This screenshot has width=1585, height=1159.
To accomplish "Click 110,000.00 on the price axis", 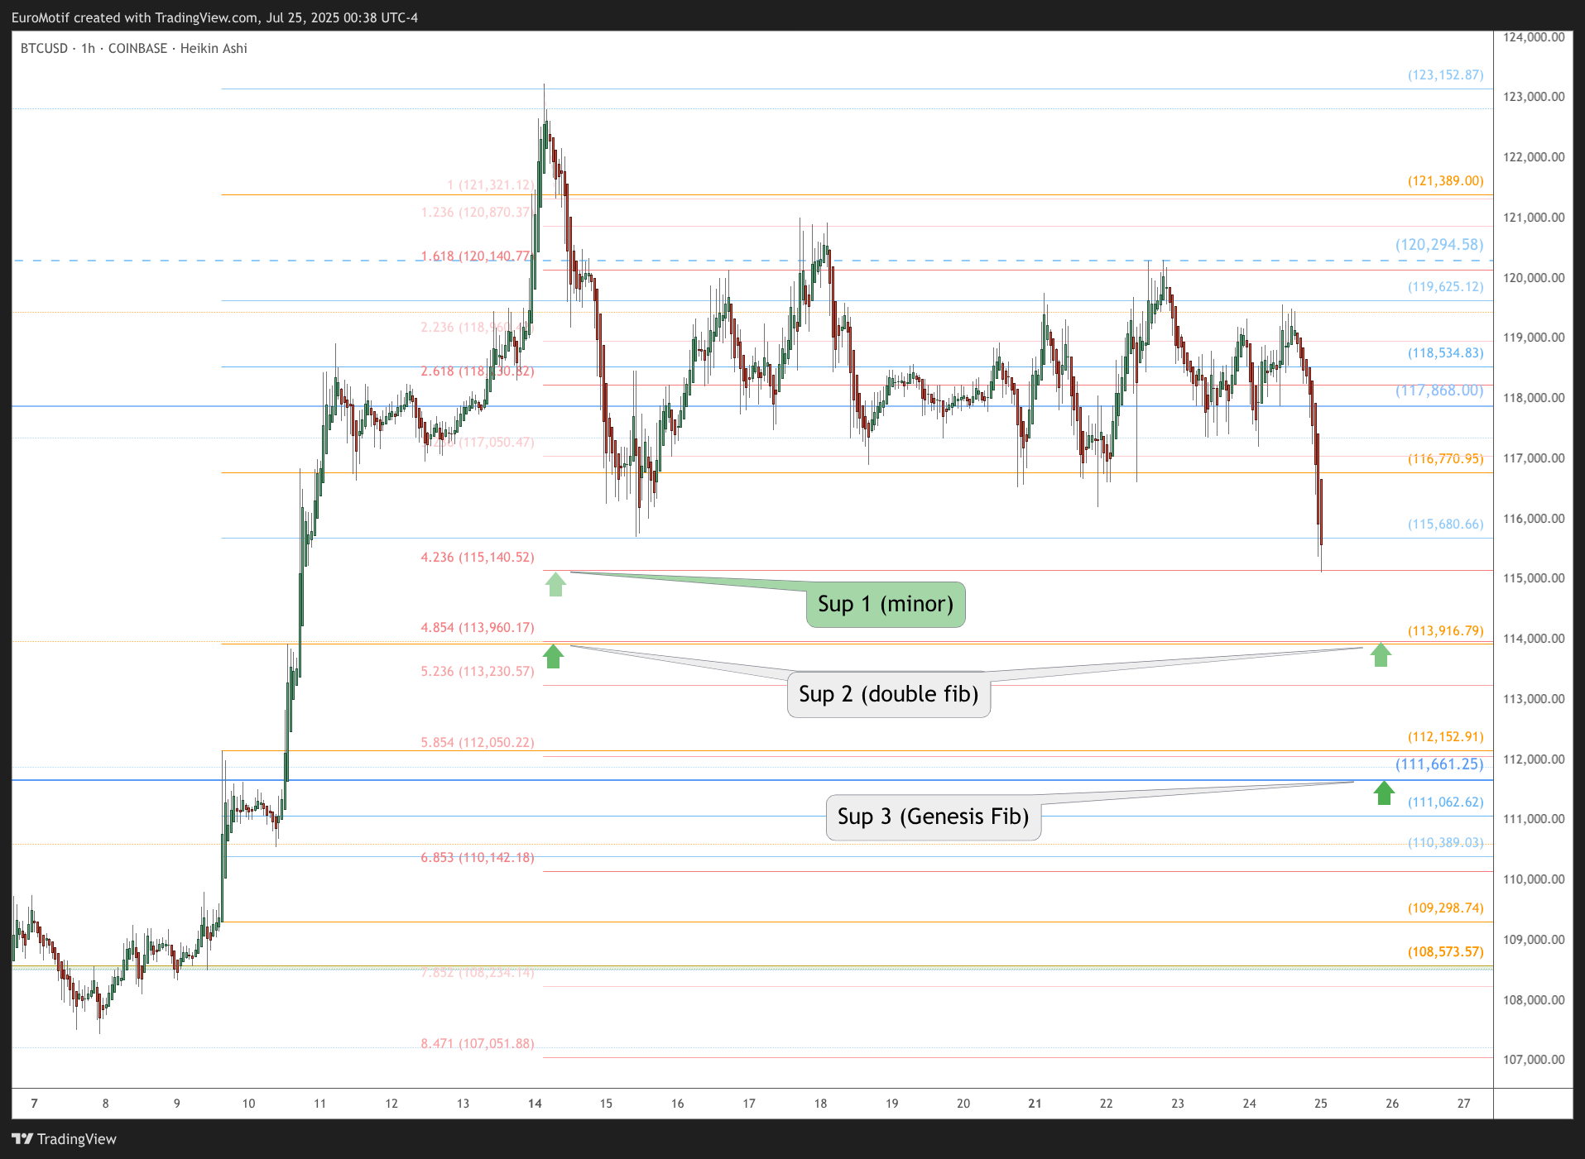I will point(1534,879).
